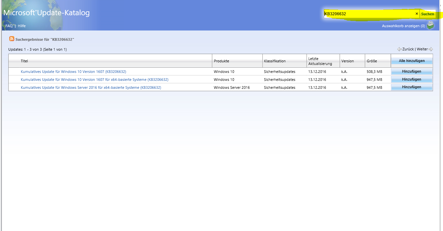Go to the Microsoft Update-Katalog home title
443x231 pixels.
[x=46, y=13]
